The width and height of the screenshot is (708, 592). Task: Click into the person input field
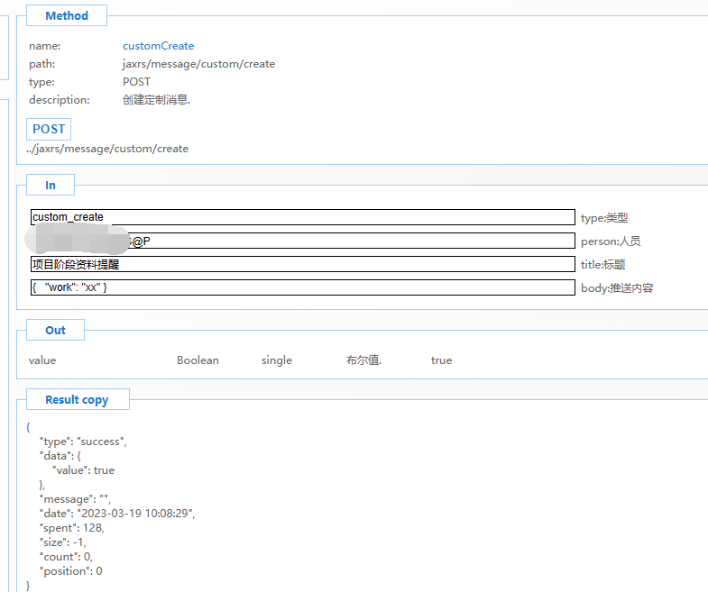coord(352,241)
